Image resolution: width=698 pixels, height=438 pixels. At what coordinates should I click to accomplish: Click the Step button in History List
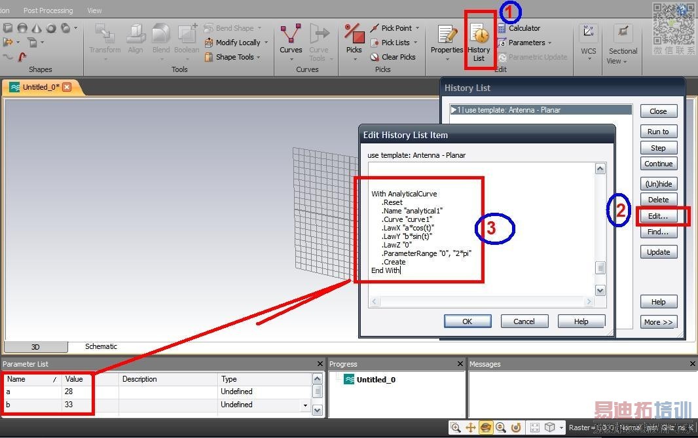(658, 148)
